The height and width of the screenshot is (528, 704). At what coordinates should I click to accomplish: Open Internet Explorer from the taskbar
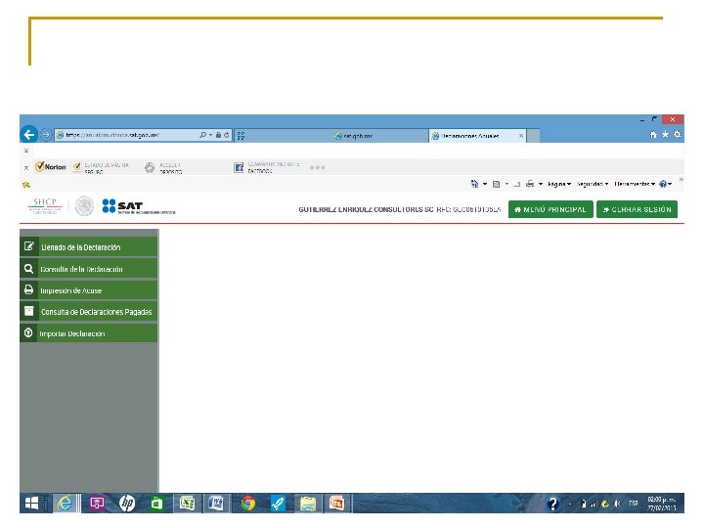pos(66,504)
